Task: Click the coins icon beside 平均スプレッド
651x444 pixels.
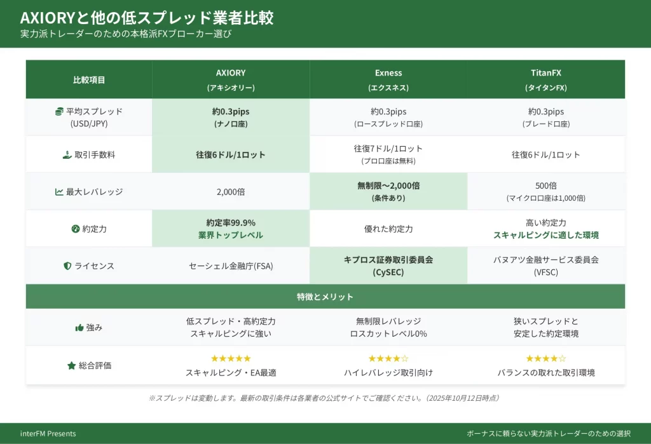Action: (60, 111)
